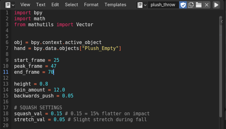
Task: Open the editor type dropdown
Action: pyautogui.click(x=8, y=5)
